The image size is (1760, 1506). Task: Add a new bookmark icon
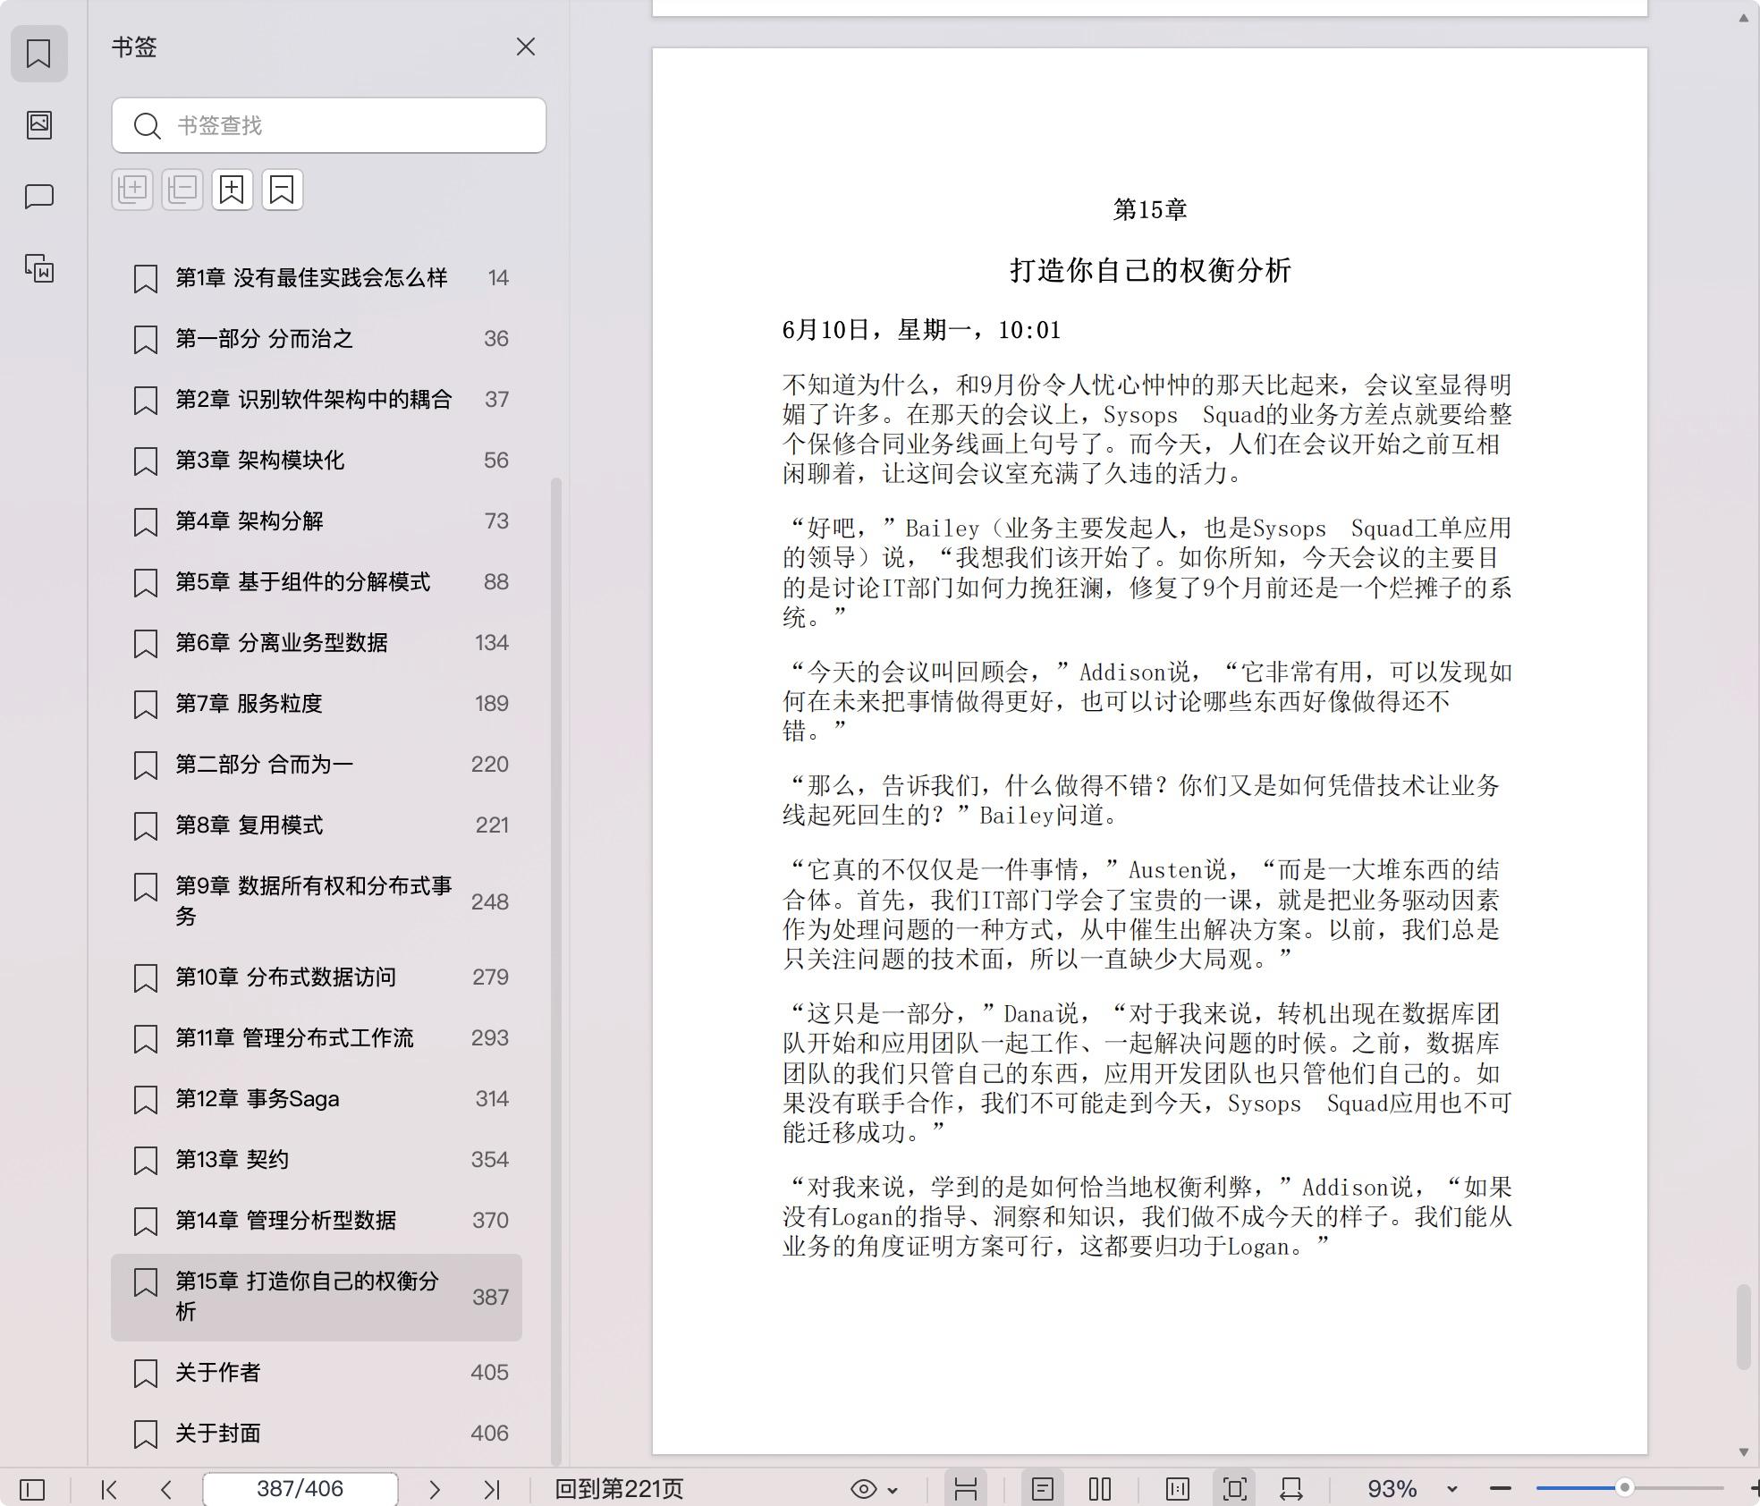(x=233, y=190)
